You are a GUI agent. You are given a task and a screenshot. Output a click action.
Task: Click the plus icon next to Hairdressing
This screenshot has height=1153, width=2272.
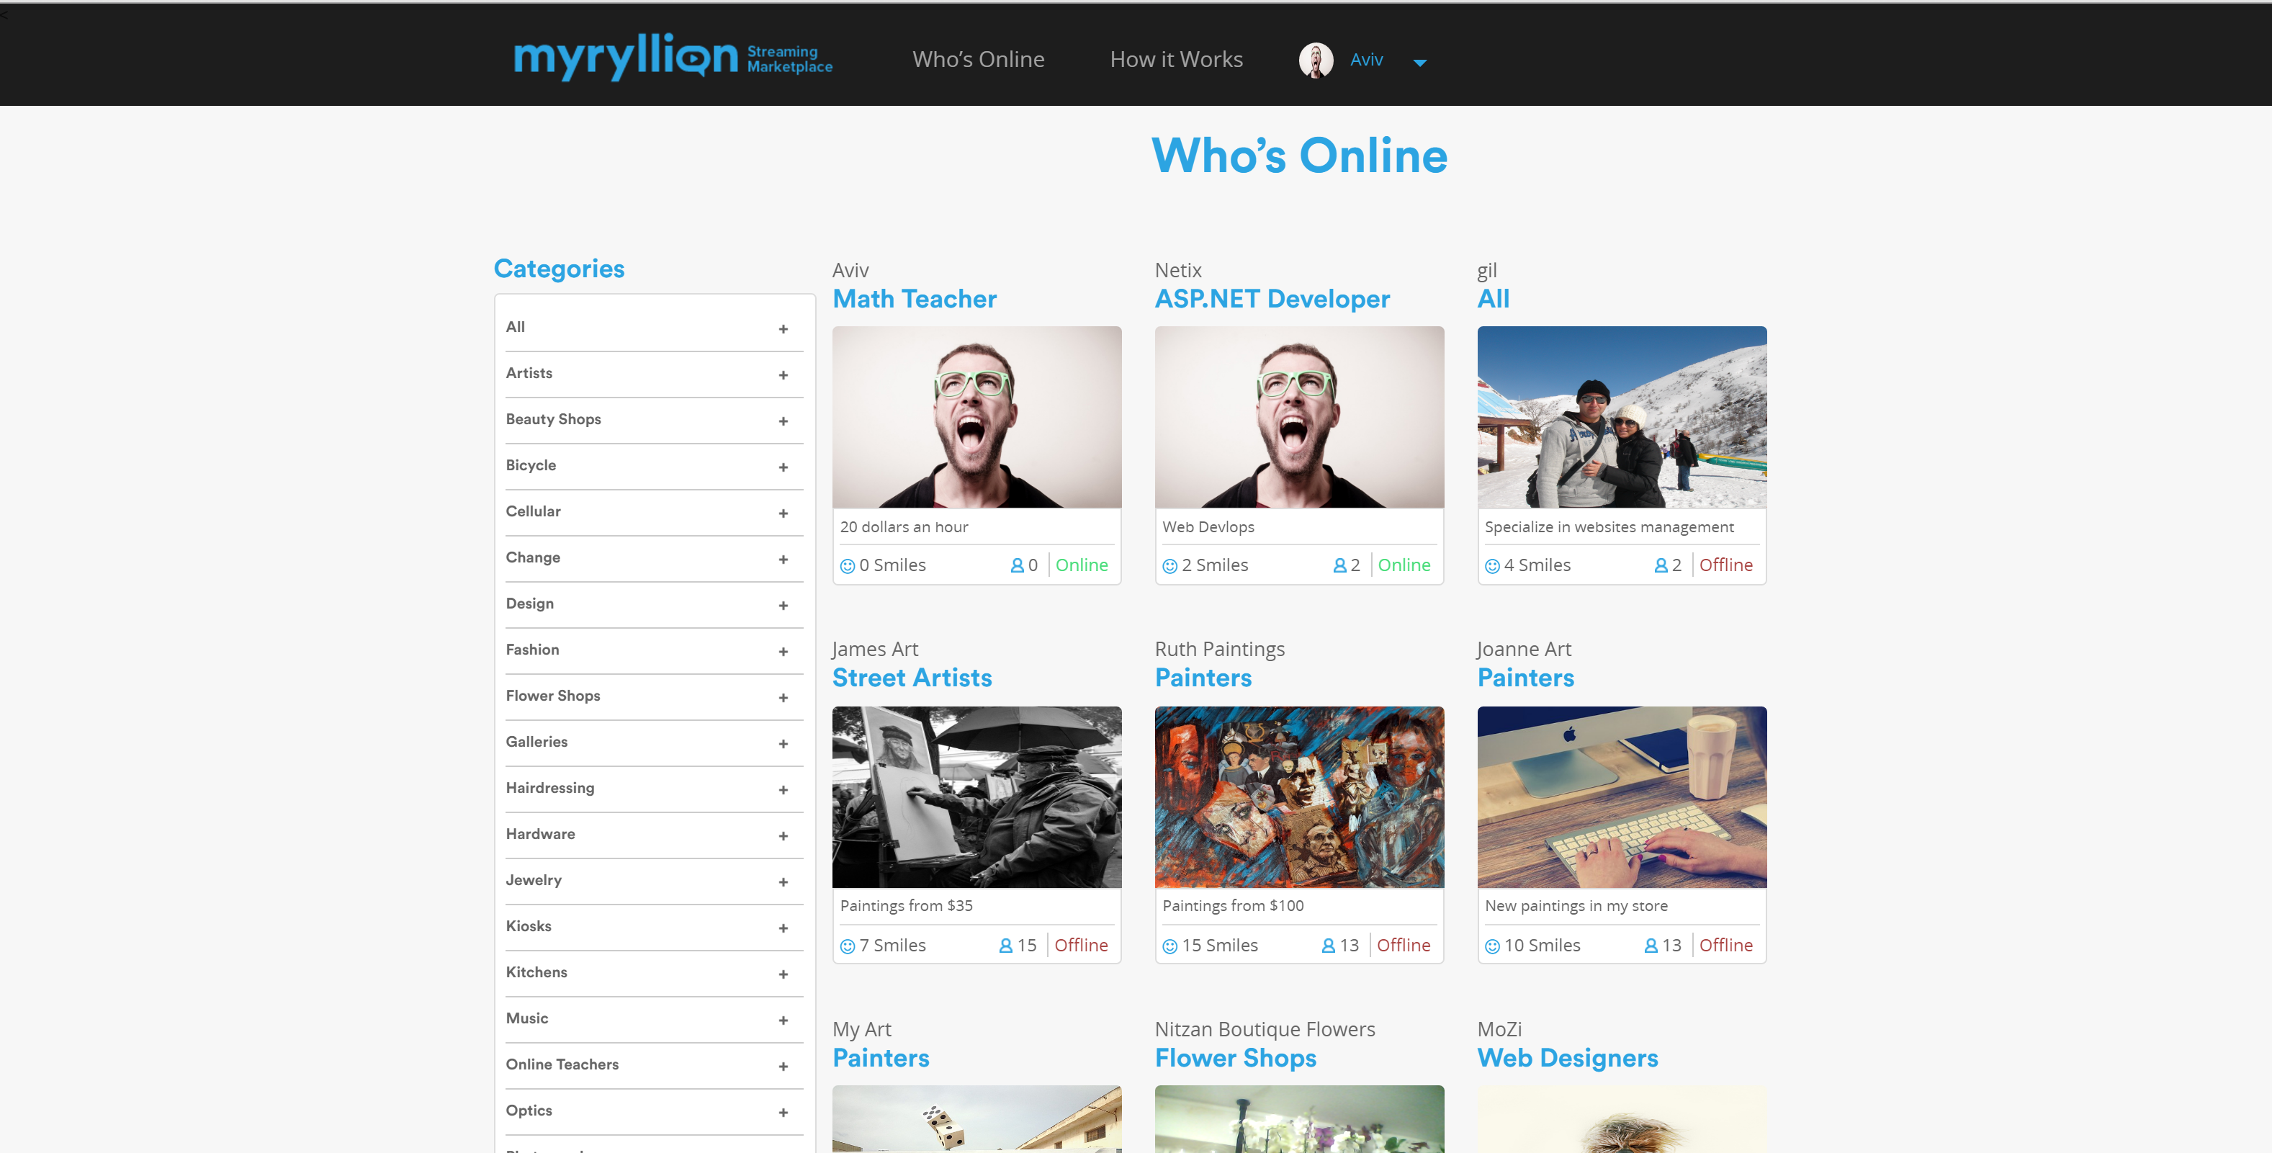(x=783, y=789)
